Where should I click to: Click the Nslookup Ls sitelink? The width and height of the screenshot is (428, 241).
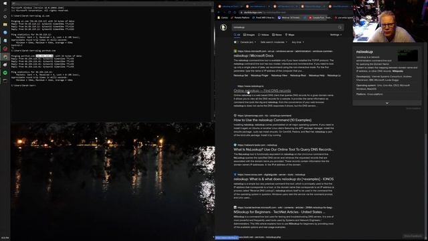point(334,76)
